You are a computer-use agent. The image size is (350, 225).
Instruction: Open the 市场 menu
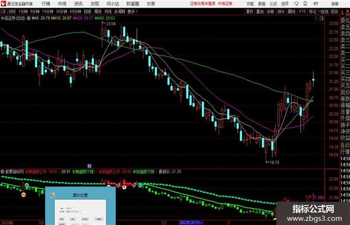tap(62, 4)
